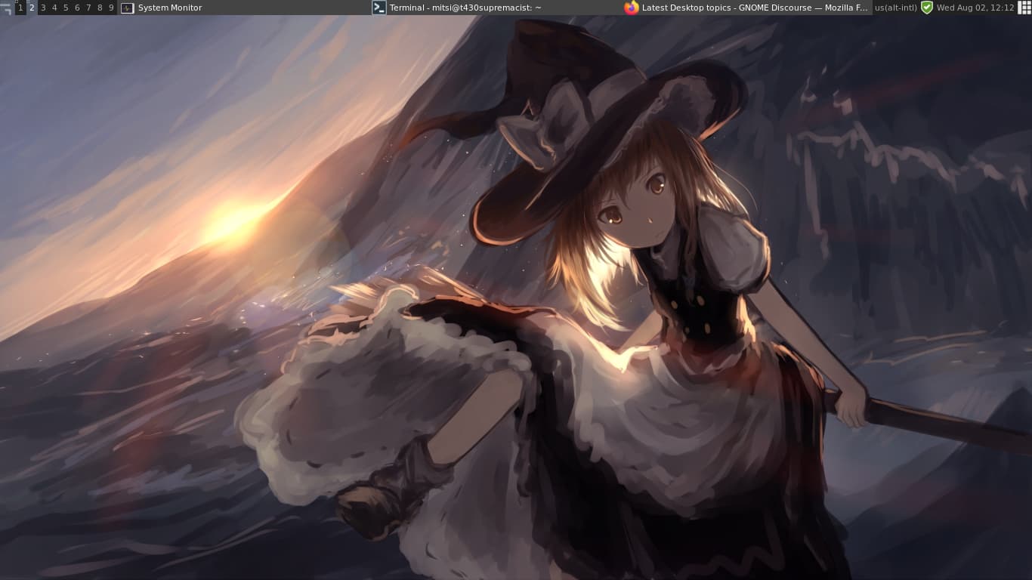Switch to workspace 5
This screenshot has width=1032, height=580.
(66, 8)
